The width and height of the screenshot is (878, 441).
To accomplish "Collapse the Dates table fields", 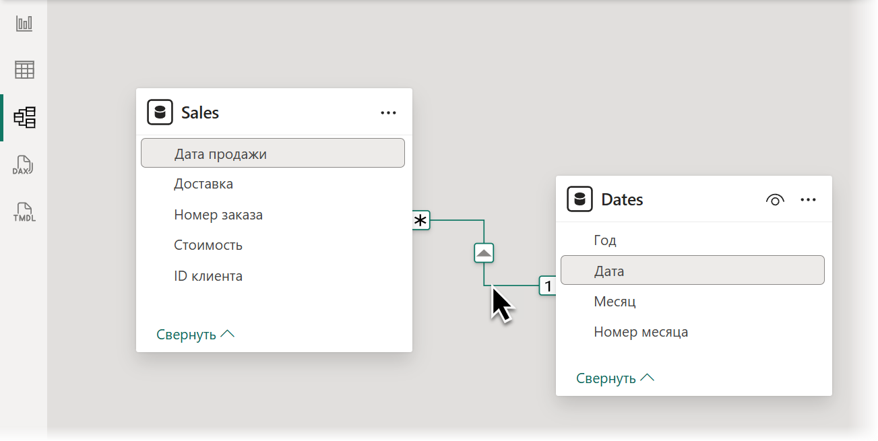I will pyautogui.click(x=615, y=378).
